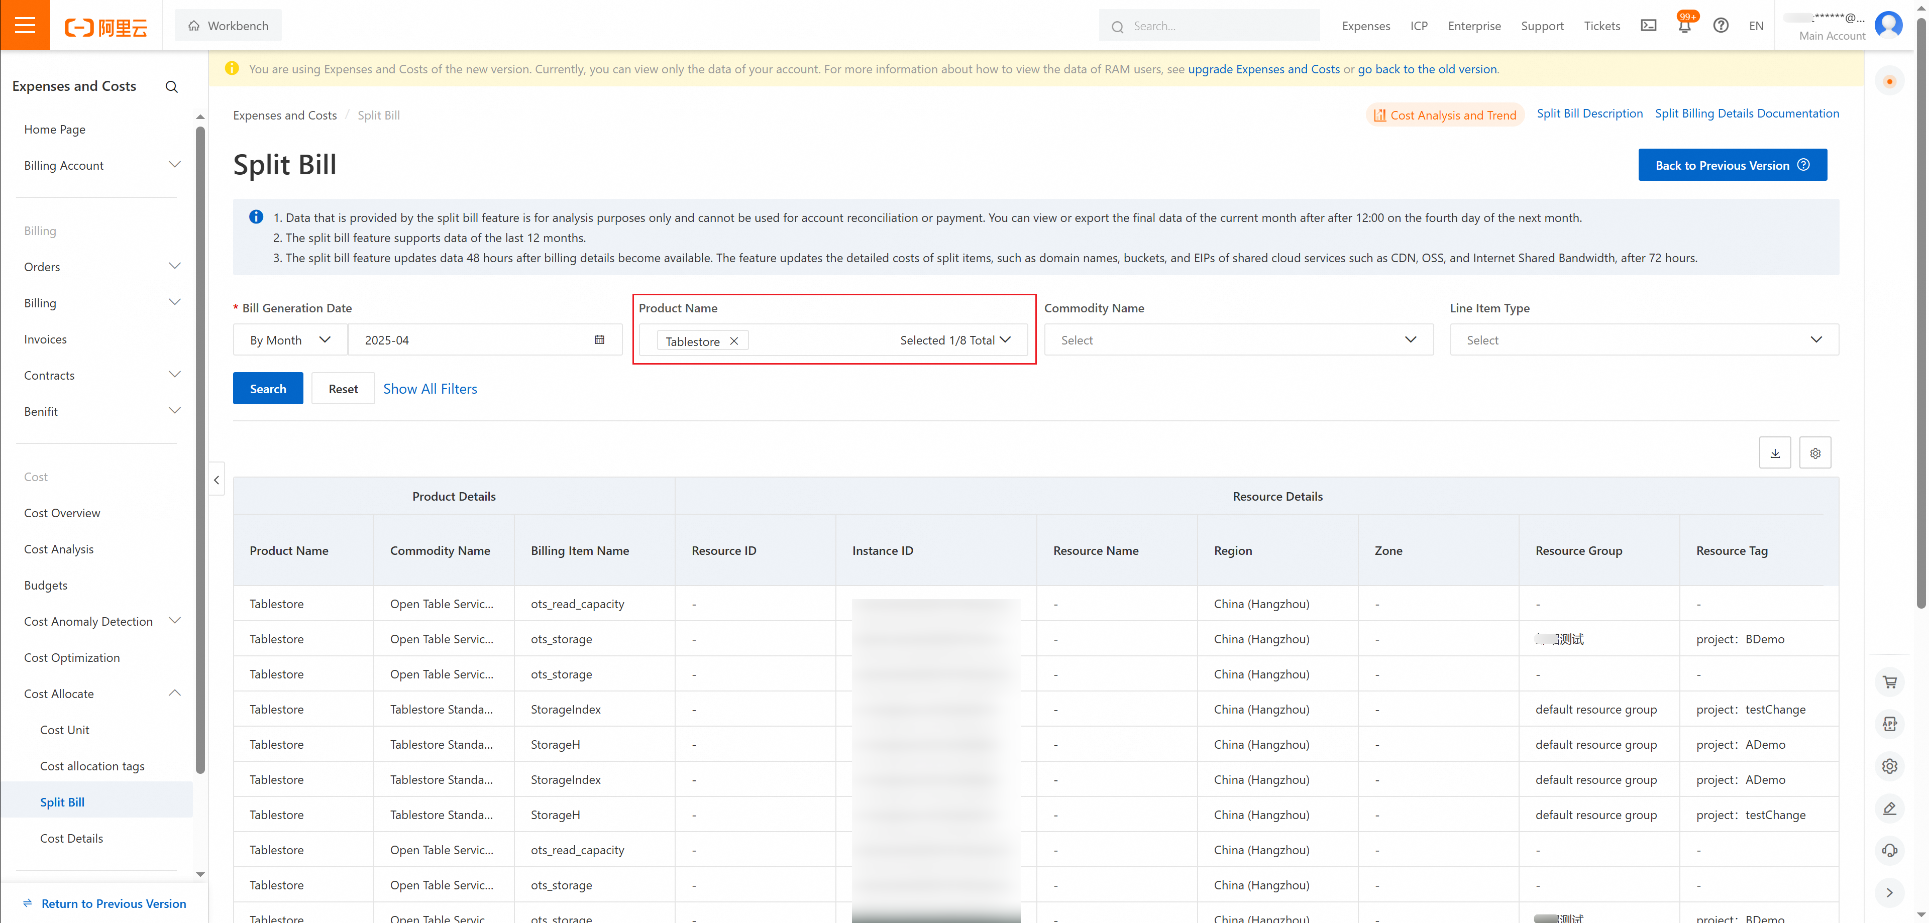Open the By Month dropdown
The width and height of the screenshot is (1929, 923).
coord(290,340)
